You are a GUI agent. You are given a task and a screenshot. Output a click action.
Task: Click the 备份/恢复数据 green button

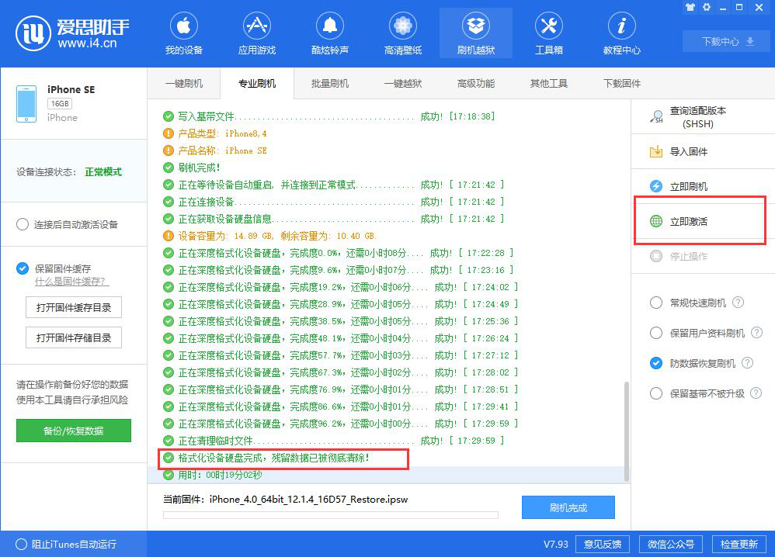pos(73,431)
